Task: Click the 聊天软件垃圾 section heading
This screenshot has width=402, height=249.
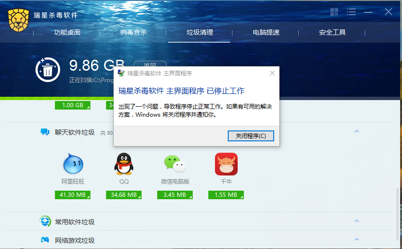Action: coord(75,132)
